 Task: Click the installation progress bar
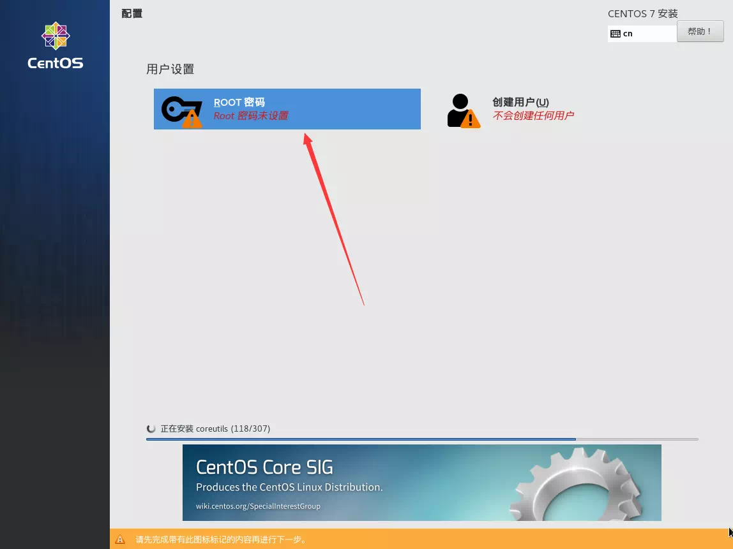pos(421,439)
